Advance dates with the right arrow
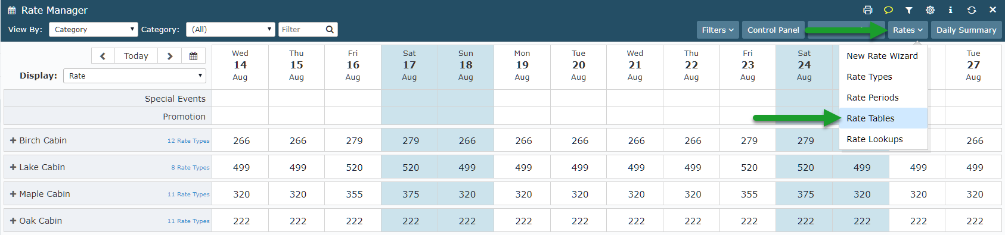The height and width of the screenshot is (235, 1005). [x=170, y=56]
